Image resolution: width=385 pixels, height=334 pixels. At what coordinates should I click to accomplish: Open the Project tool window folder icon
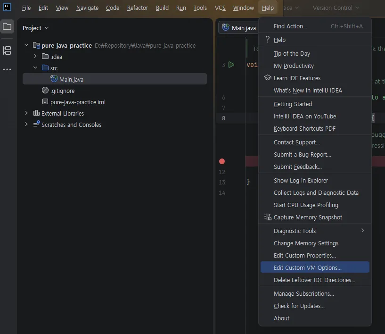(x=7, y=26)
